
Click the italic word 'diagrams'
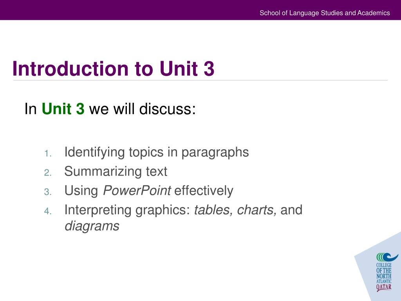(x=92, y=226)
